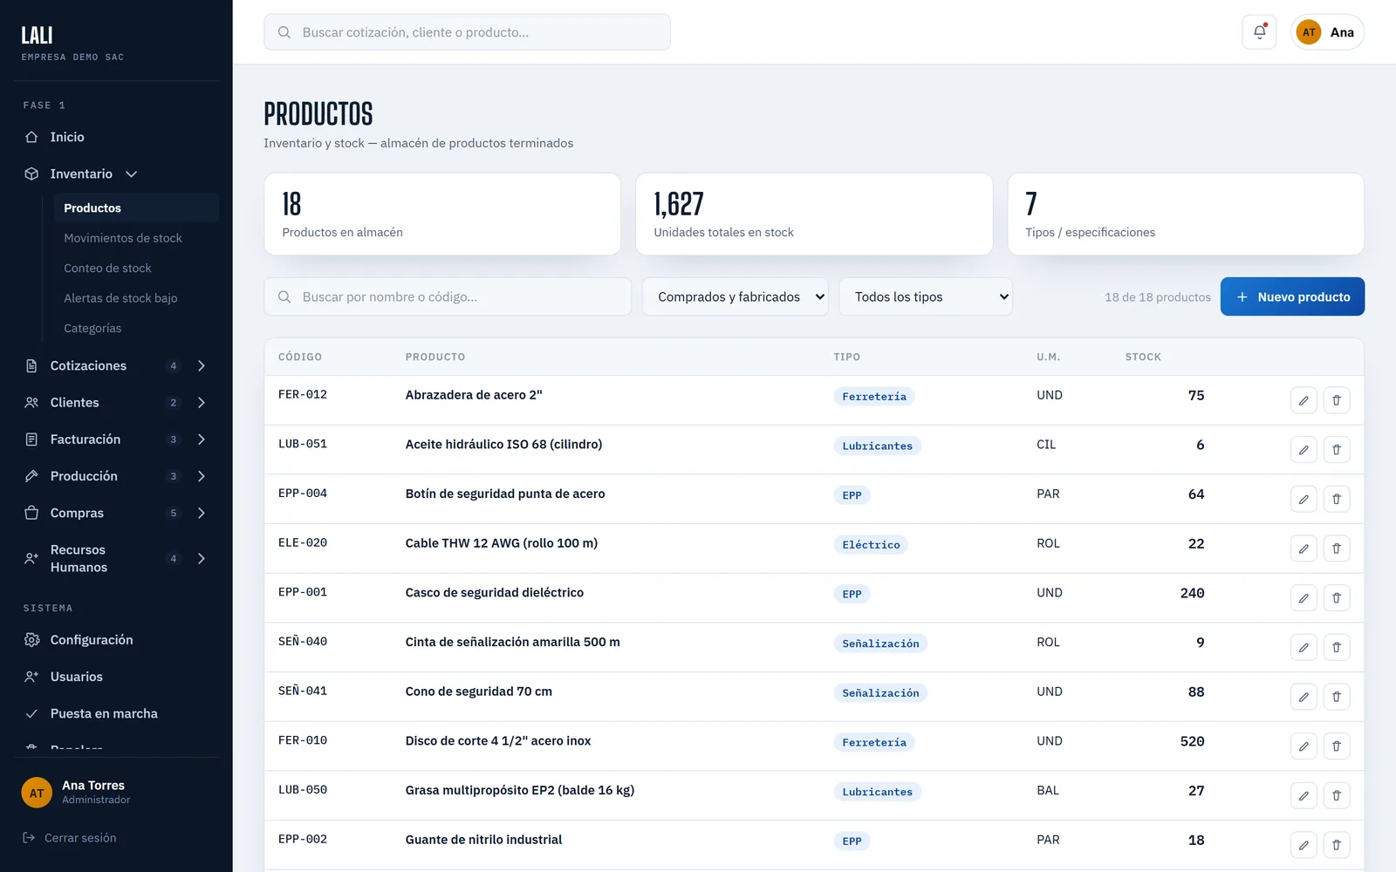
Task: Click product code LUB-050
Action: click(303, 790)
